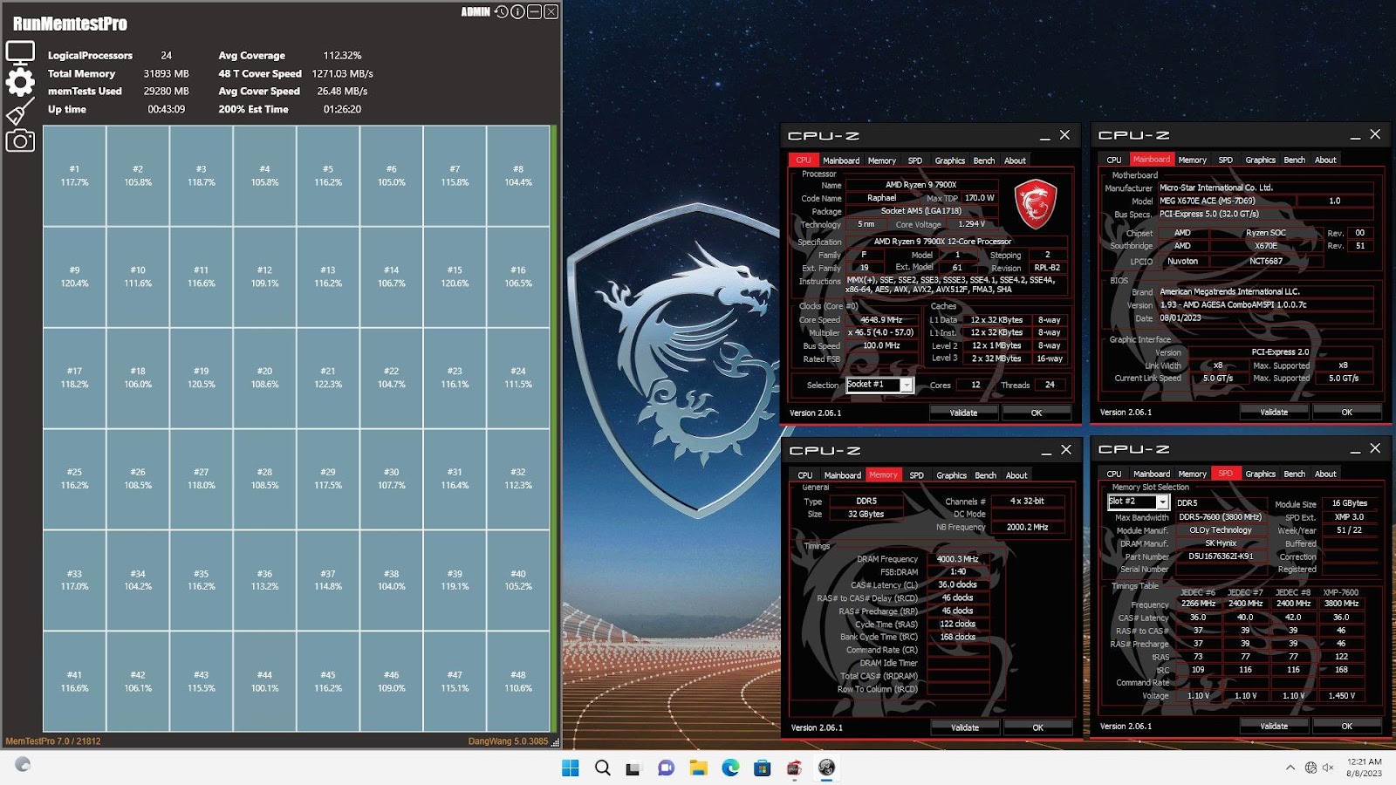Open RunMemtestPro settings gear
Screen dimensions: 1396x785
point(20,82)
